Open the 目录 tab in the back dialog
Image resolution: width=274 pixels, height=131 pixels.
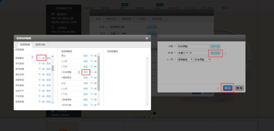[x=98, y=19]
